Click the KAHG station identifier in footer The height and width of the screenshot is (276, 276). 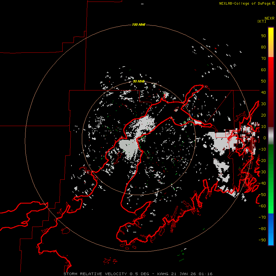pos(163,274)
